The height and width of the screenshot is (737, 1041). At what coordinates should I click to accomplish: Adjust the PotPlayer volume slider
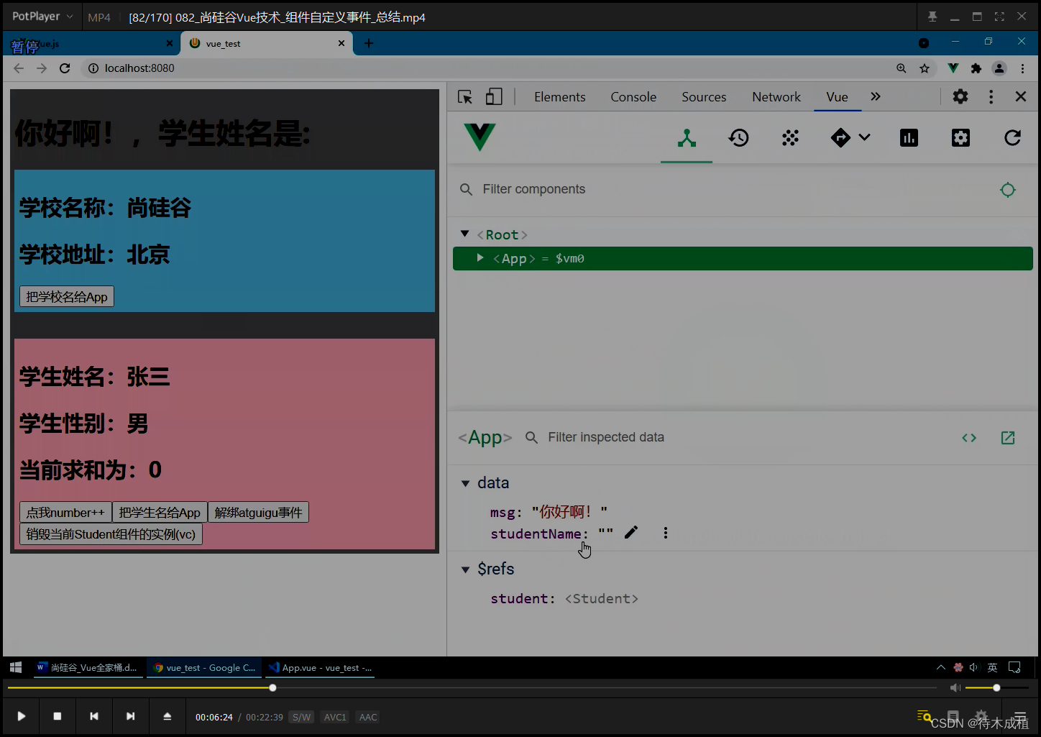pos(996,688)
